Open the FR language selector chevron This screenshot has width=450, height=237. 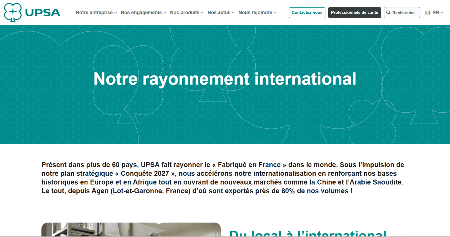pos(442,13)
